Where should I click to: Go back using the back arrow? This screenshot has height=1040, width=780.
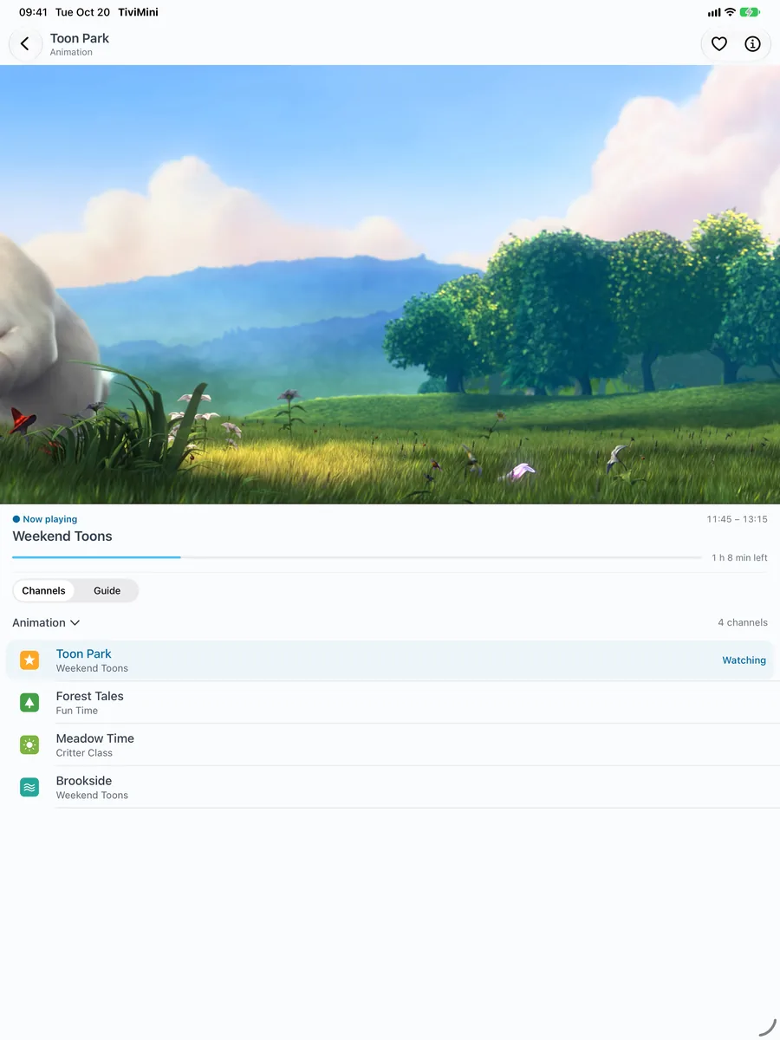point(24,44)
